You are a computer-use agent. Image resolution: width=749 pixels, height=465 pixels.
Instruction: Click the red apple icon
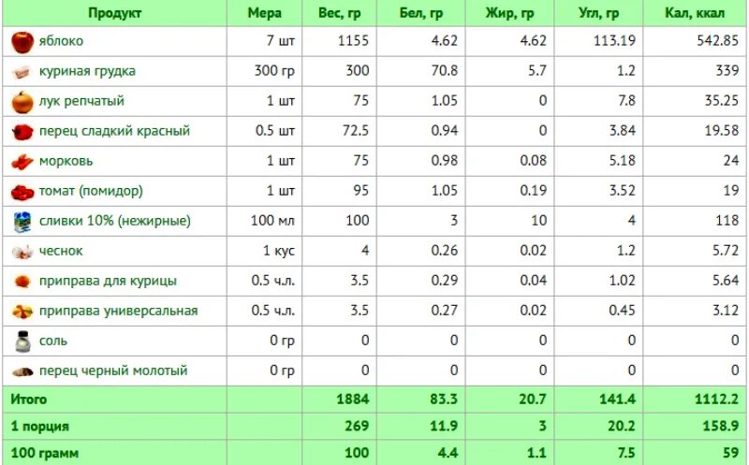click(22, 42)
